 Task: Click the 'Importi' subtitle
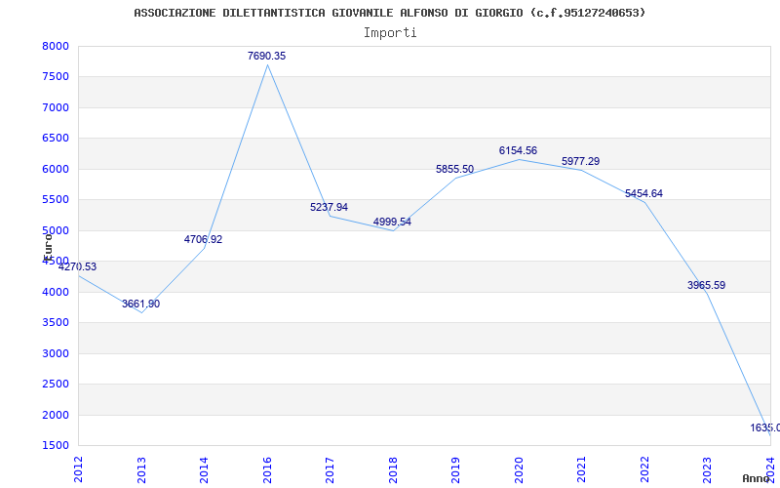click(390, 33)
